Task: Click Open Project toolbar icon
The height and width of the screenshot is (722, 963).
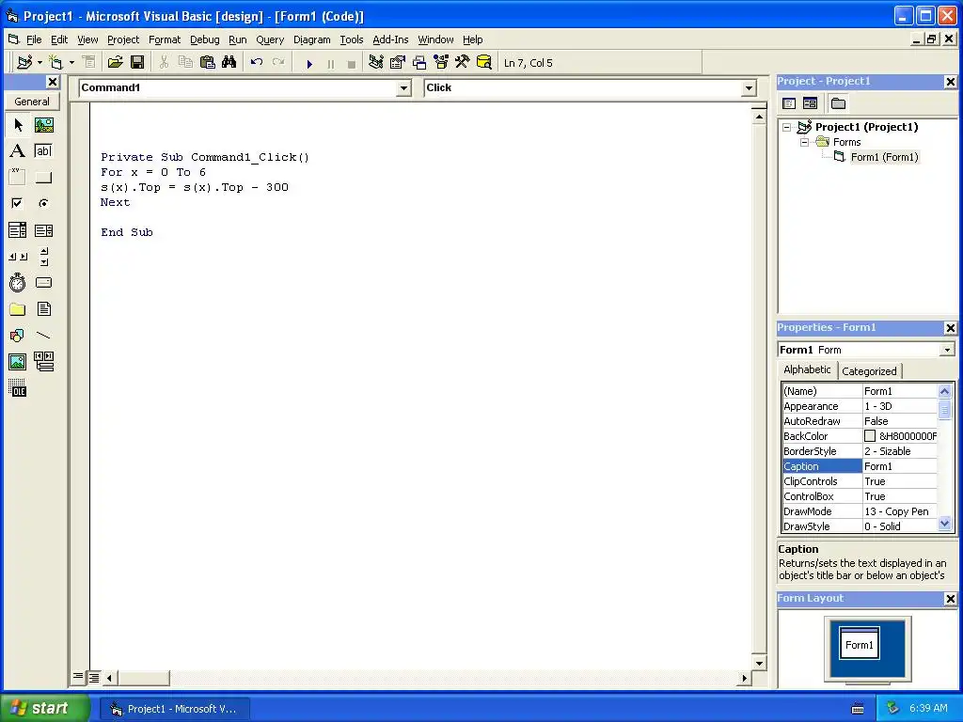Action: tap(116, 63)
